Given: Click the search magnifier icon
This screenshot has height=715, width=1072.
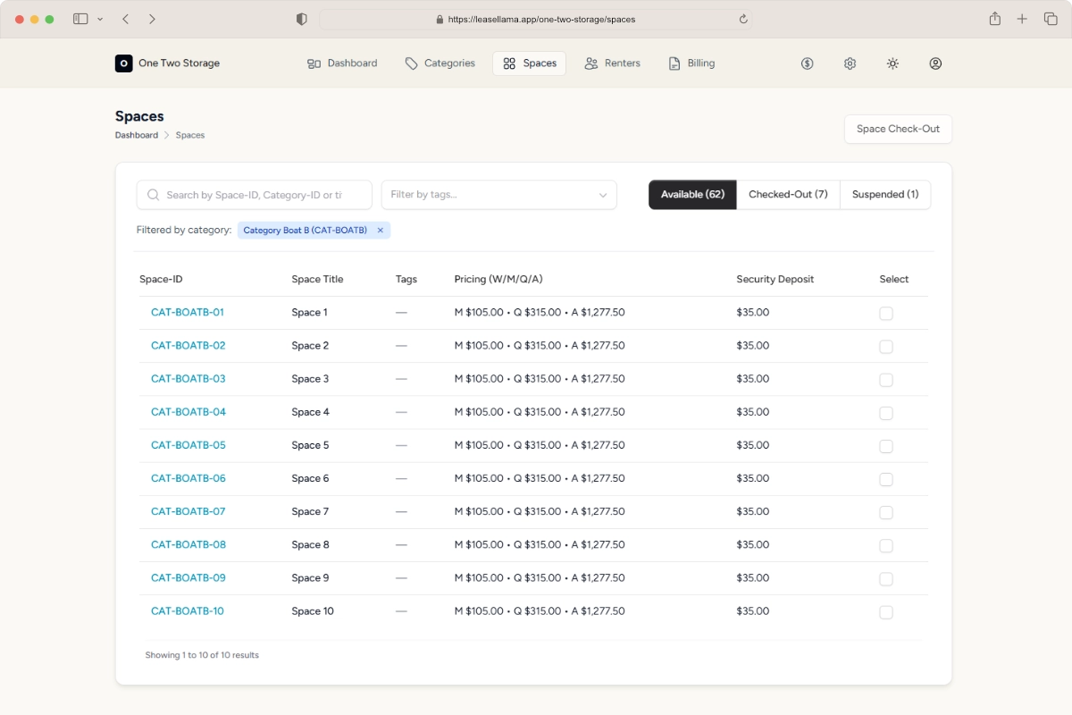Looking at the screenshot, I should [x=154, y=195].
